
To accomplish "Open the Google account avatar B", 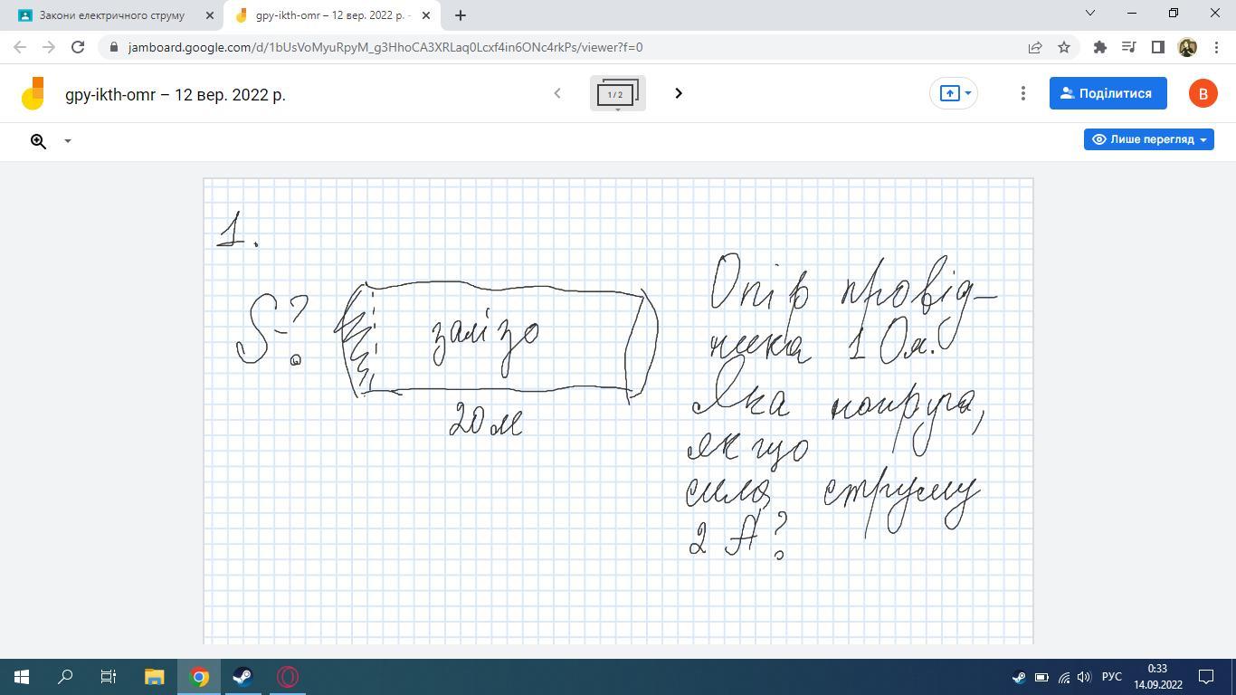I will click(x=1203, y=93).
